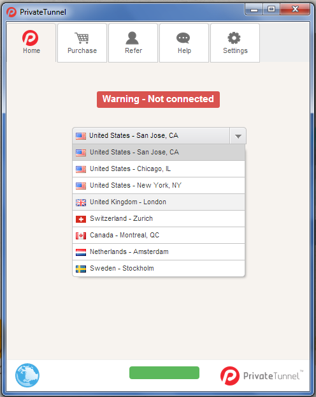This screenshot has width=316, height=397.
Task: Click the selected server field at top
Action: [151, 136]
